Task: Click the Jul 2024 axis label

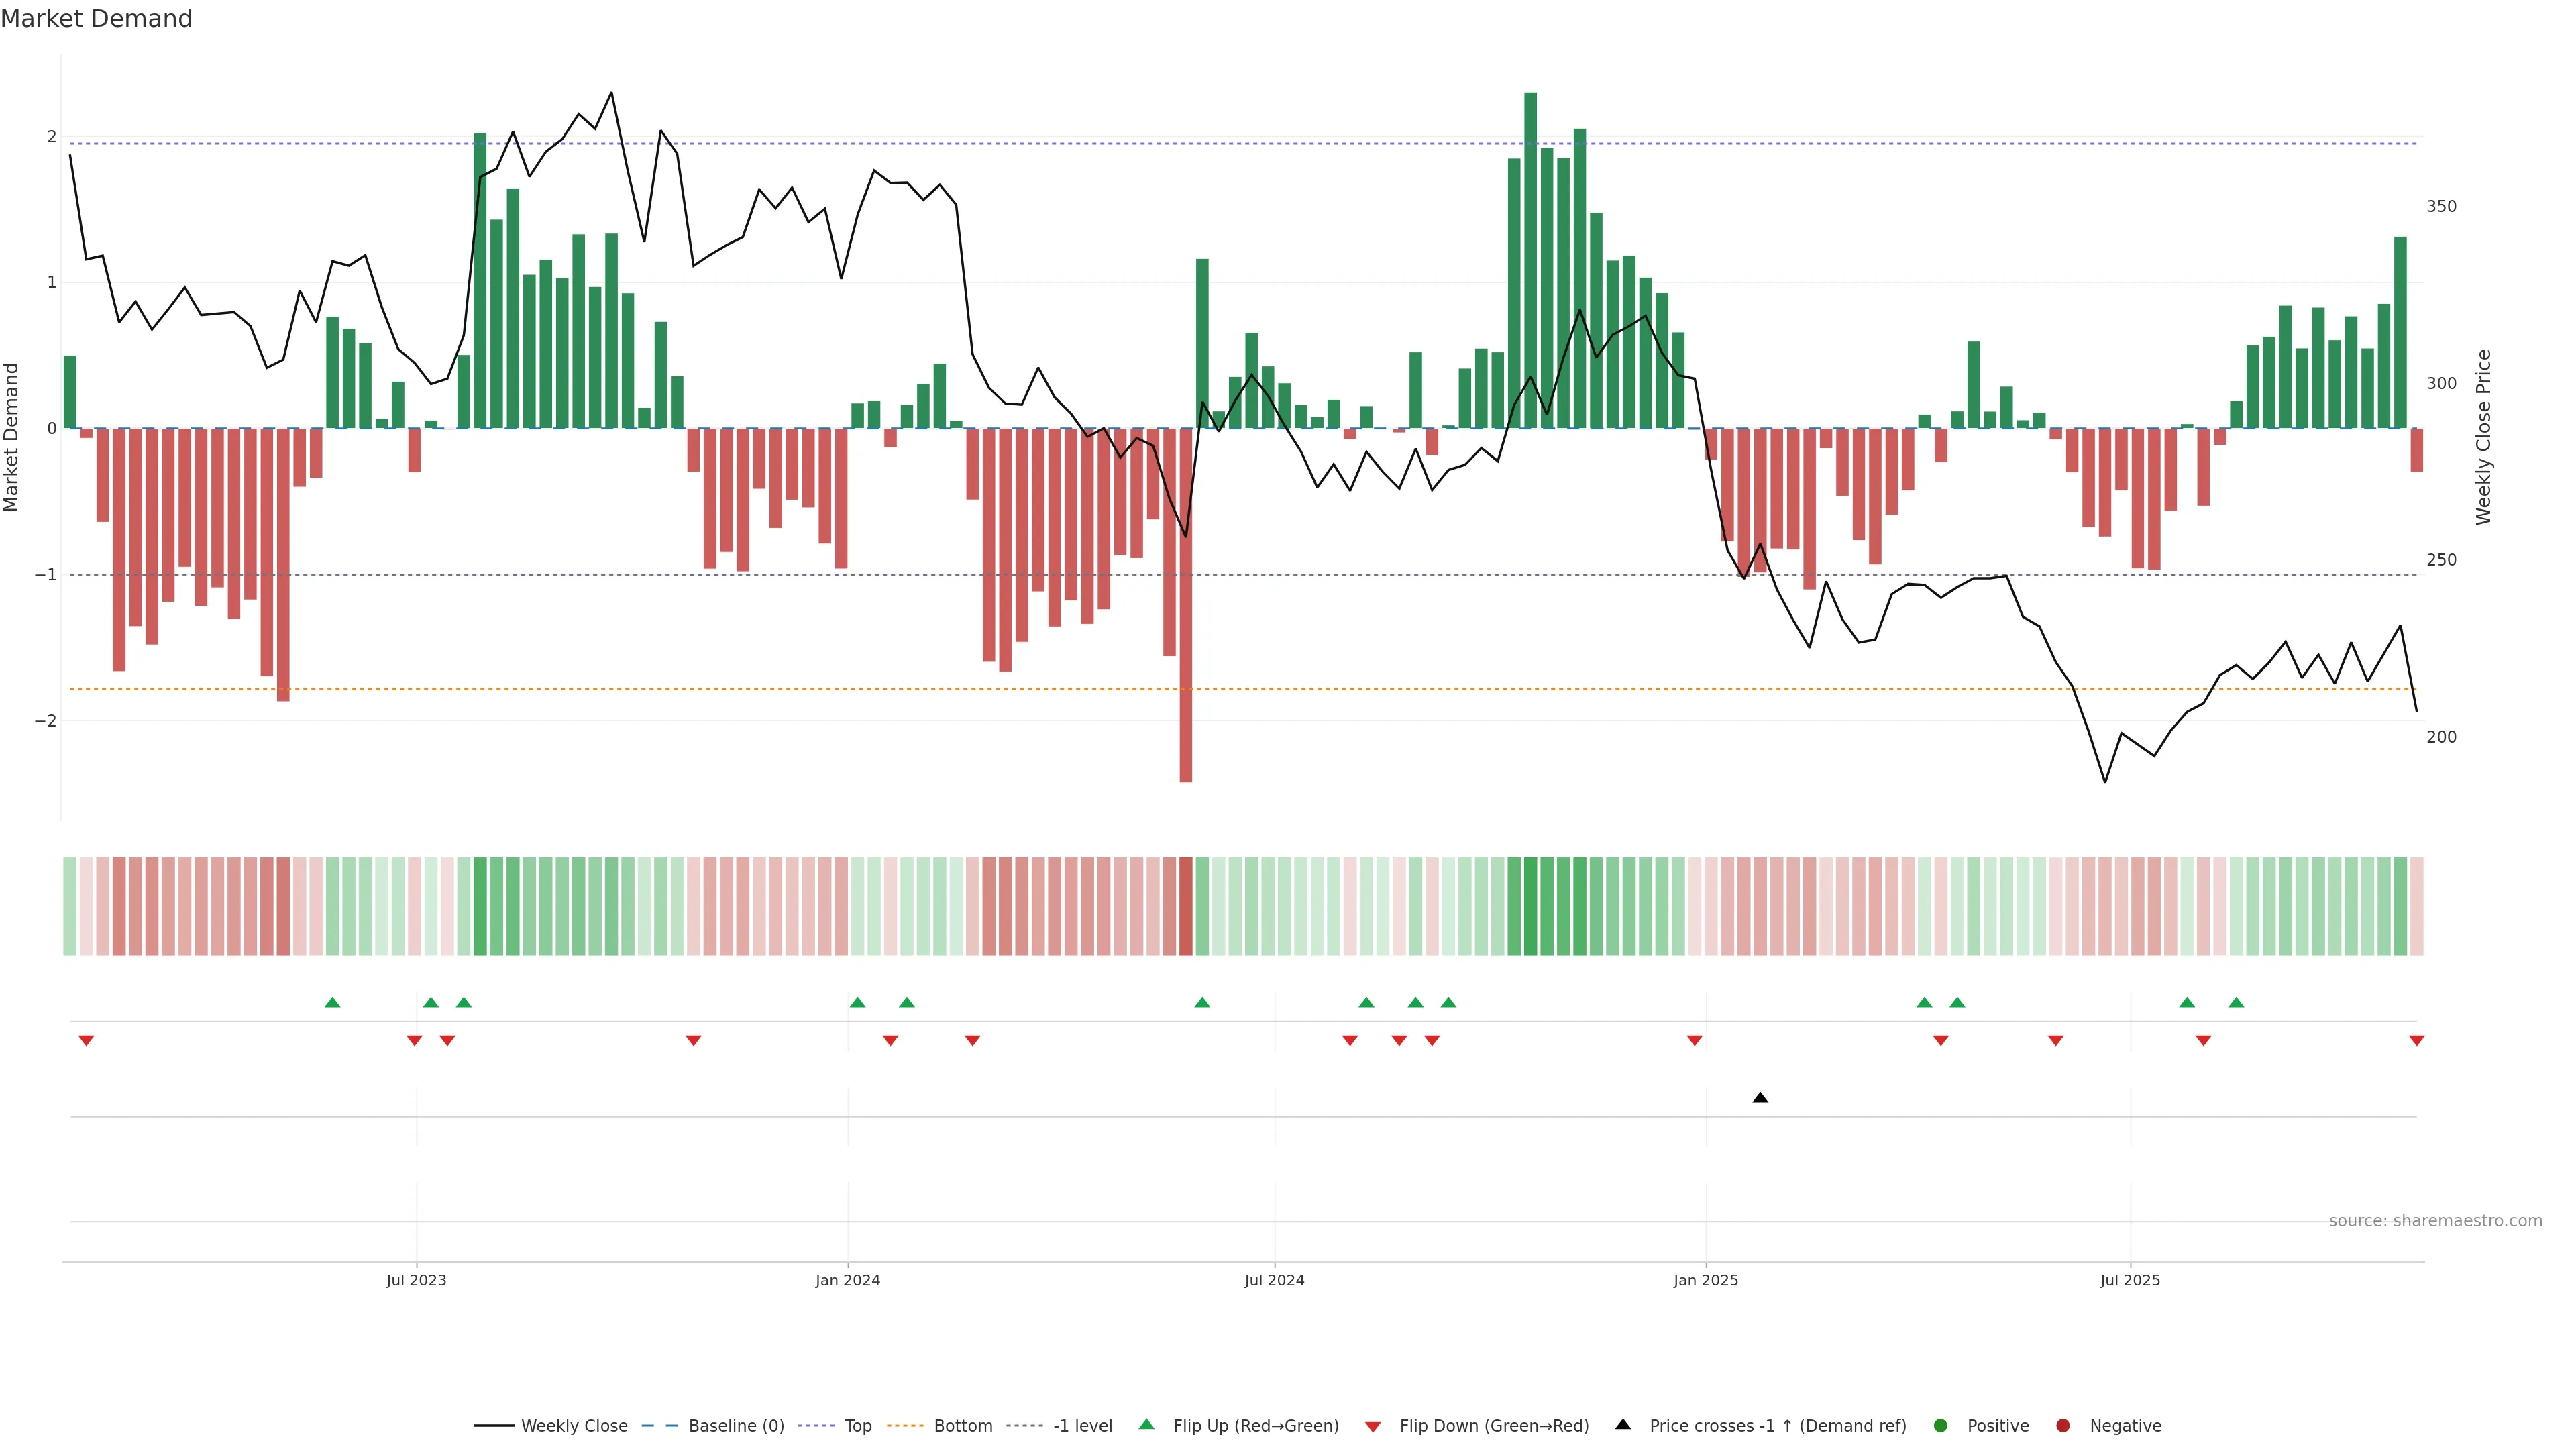Action: (x=1274, y=1280)
